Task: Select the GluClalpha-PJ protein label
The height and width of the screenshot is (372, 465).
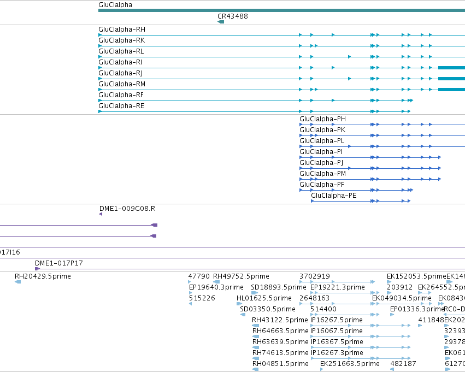Action: [x=321, y=163]
